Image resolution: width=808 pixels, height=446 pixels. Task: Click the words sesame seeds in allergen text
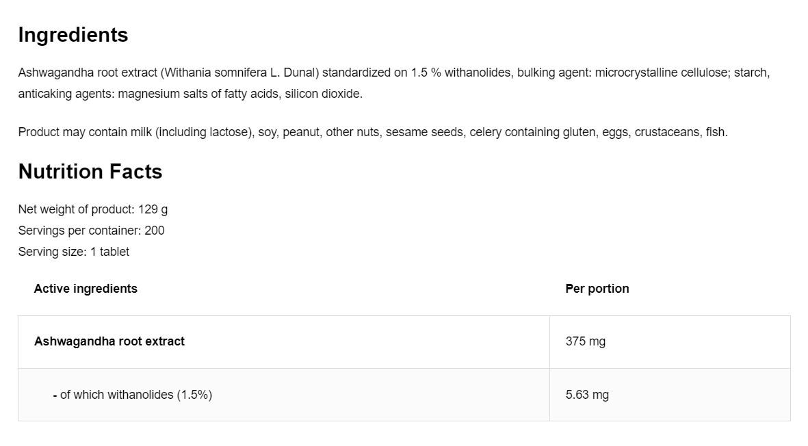(424, 132)
